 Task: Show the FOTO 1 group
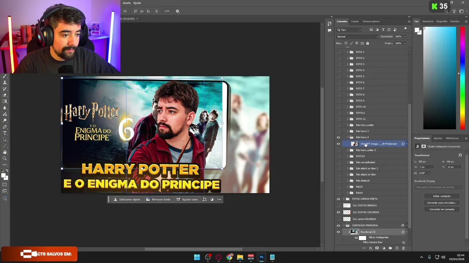point(338,52)
